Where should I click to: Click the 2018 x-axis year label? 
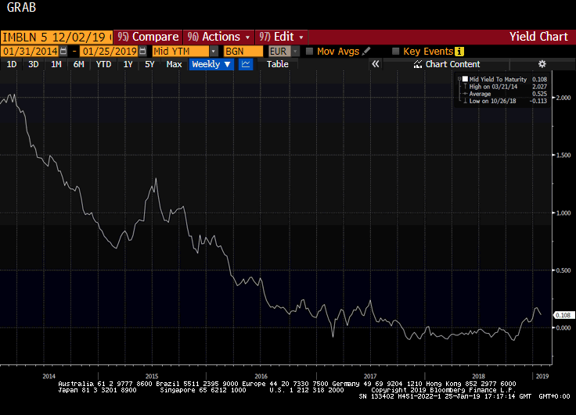tap(478, 376)
